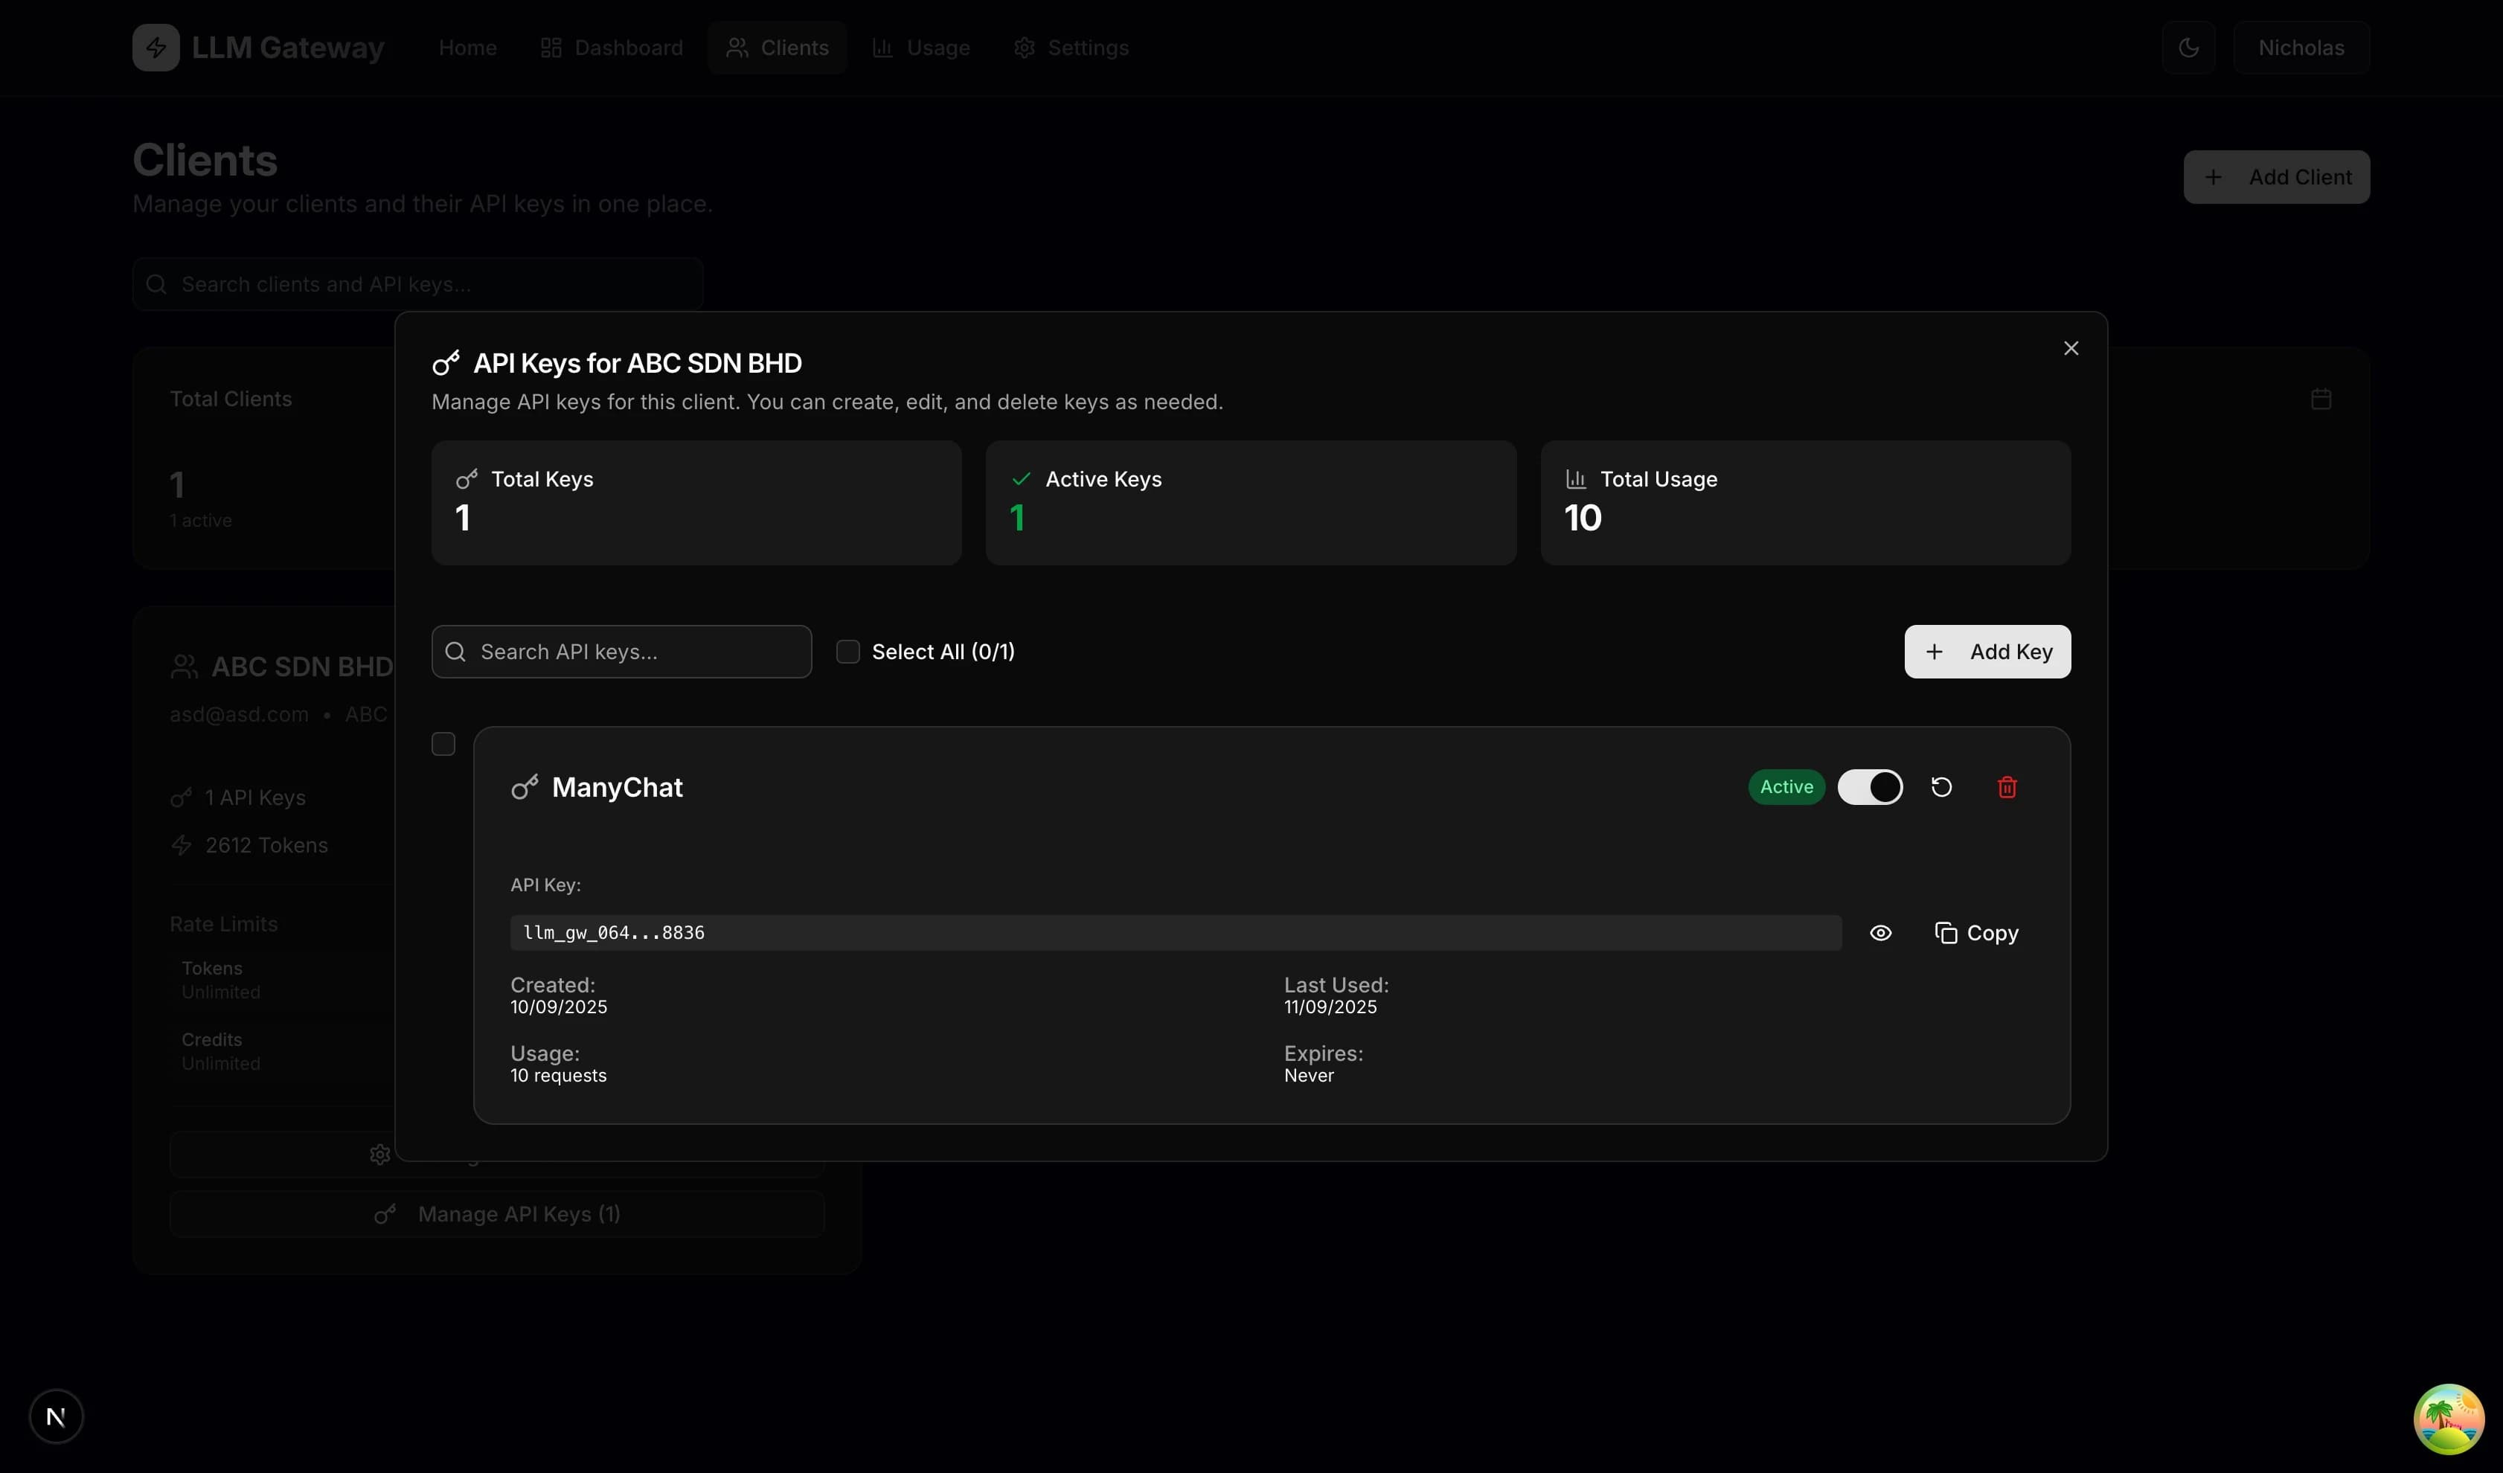This screenshot has height=1473, width=2503.
Task: Click the Add Key button
Action: pyautogui.click(x=1987, y=652)
